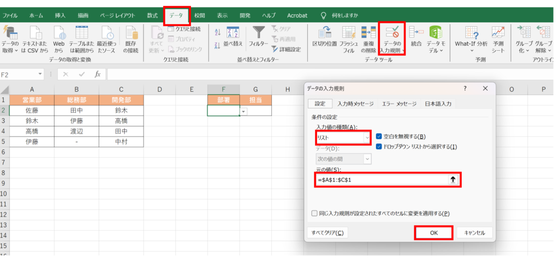Viewport: 559px width, 269px height.
Task: Click the 区切り位置 icon
Action: [324, 33]
